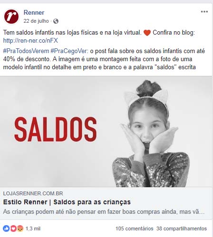Click the LOJASRENNER.COM.BR source label
This screenshot has width=213, height=237.
coord(33,193)
